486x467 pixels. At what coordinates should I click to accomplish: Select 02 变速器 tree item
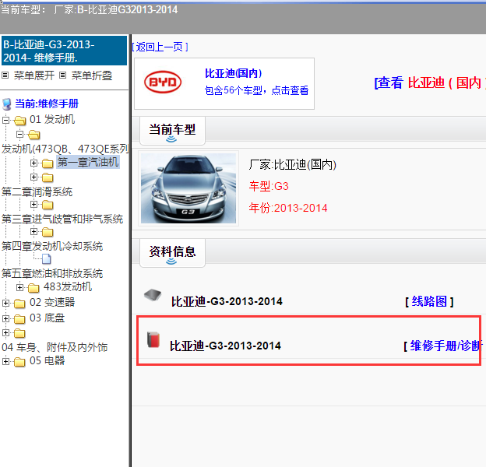(x=52, y=302)
